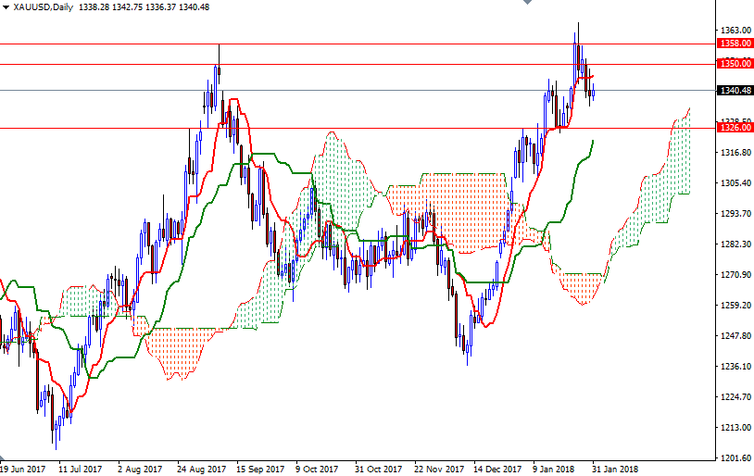Click the 19 Jun 2017 date label
The height and width of the screenshot is (476, 754).
(x=23, y=470)
